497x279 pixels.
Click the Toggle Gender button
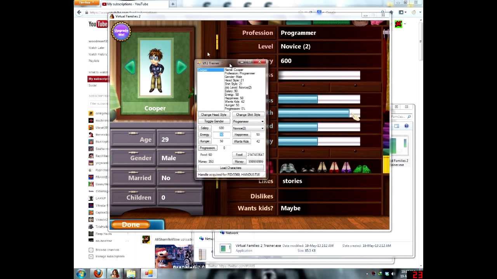[214, 121]
